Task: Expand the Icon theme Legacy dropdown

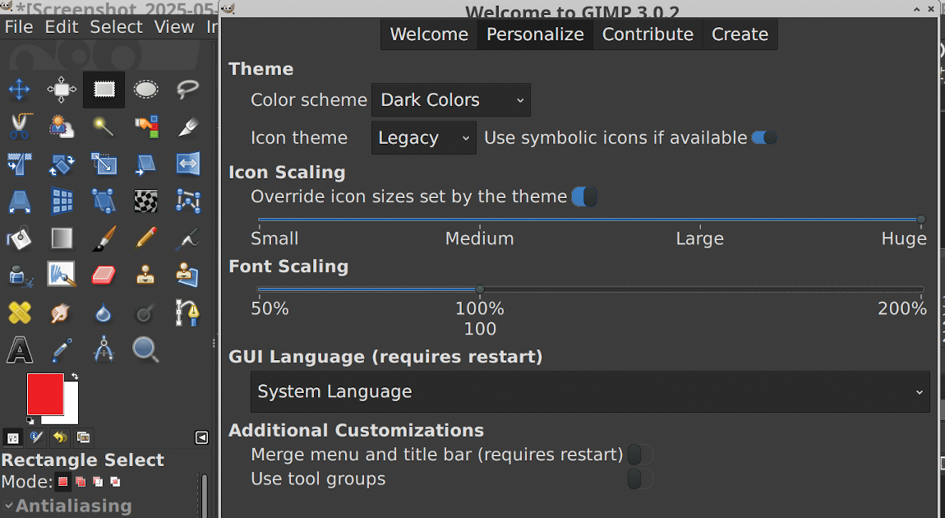Action: click(x=423, y=138)
